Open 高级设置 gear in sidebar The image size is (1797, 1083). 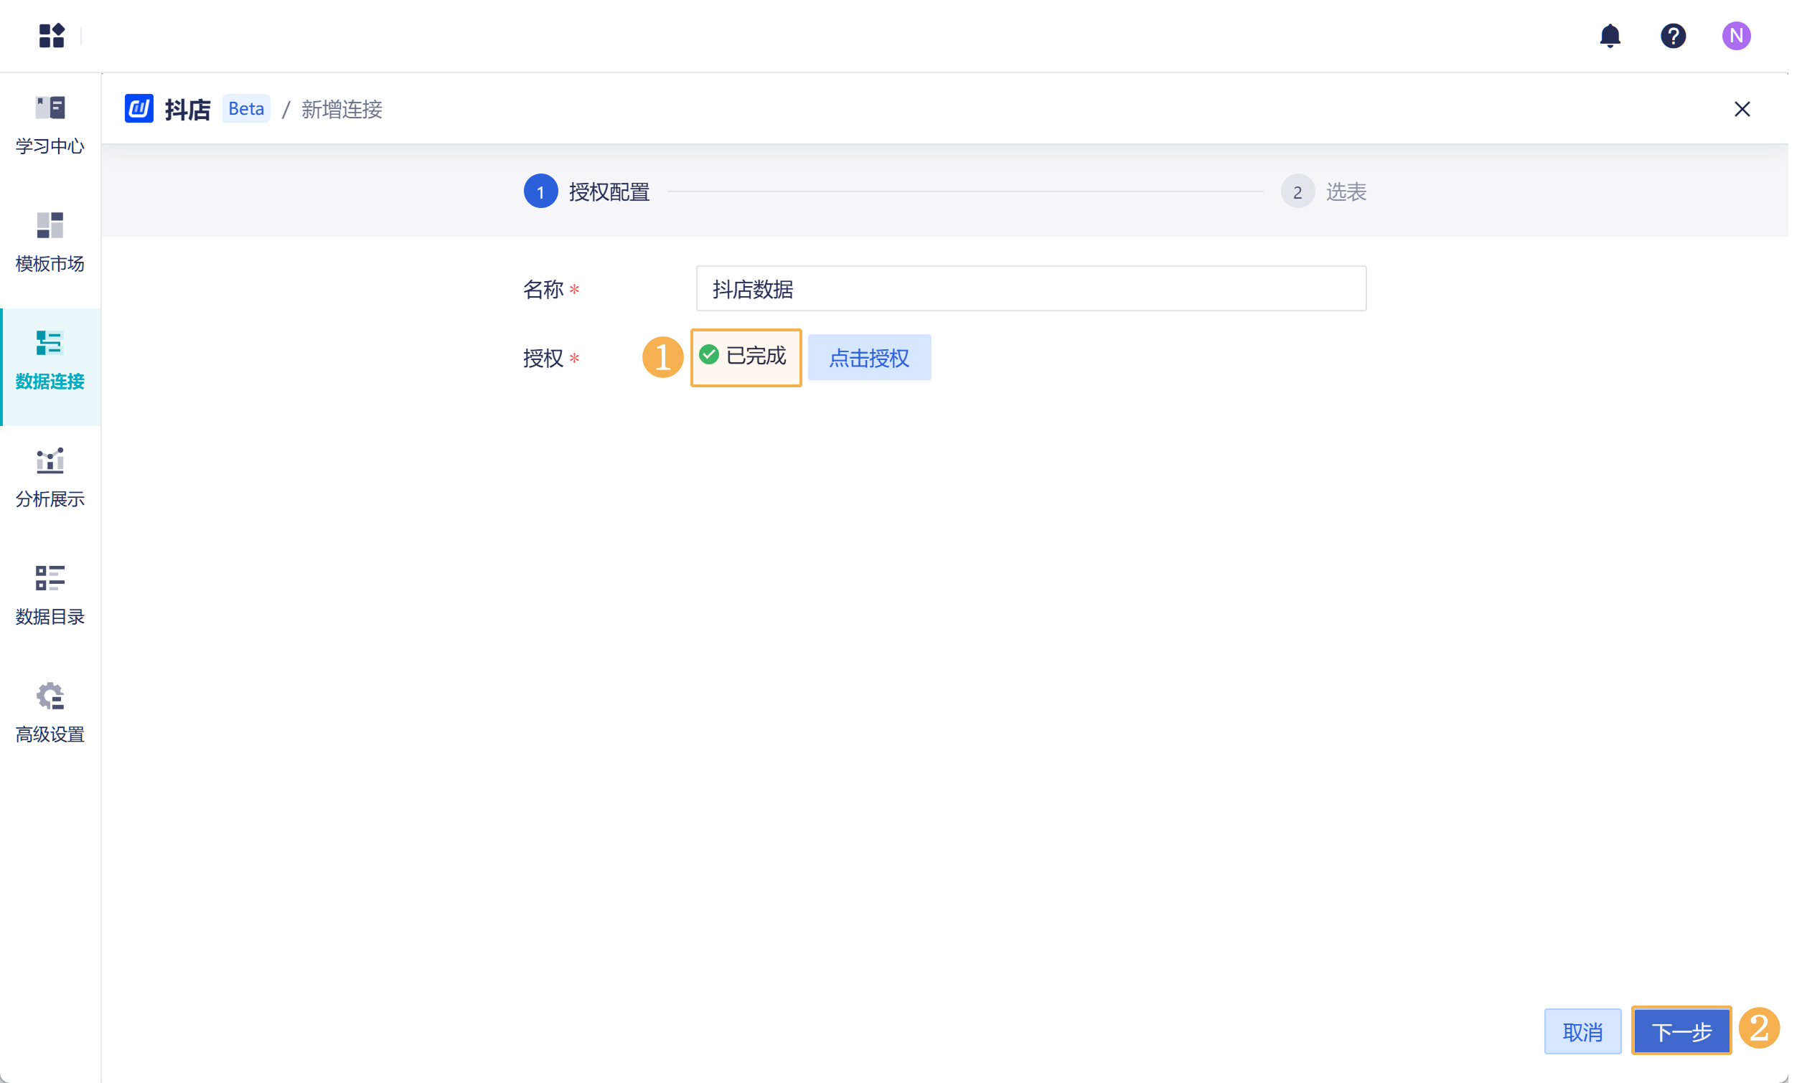50,712
